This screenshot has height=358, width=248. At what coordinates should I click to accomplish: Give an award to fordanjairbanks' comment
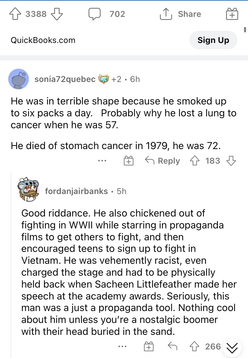pos(149,346)
